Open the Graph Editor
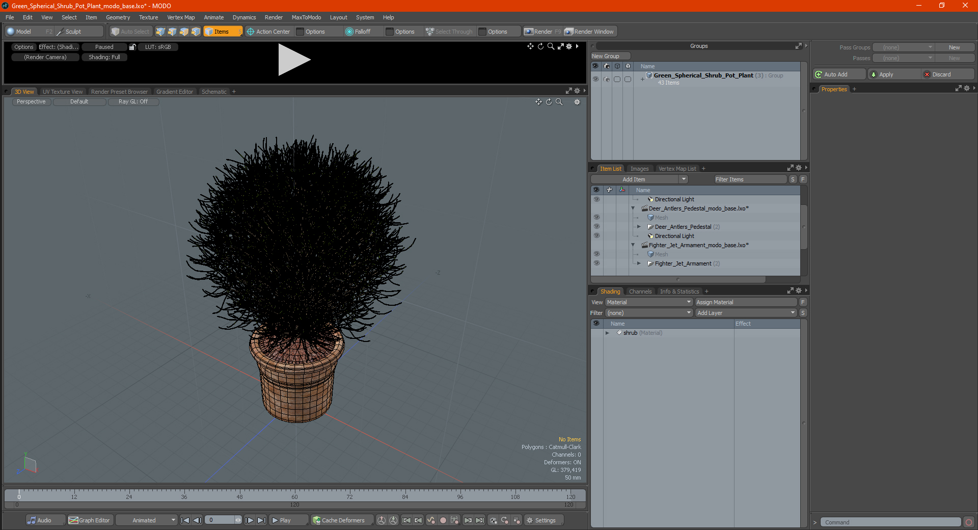This screenshot has height=530, width=978. point(89,520)
